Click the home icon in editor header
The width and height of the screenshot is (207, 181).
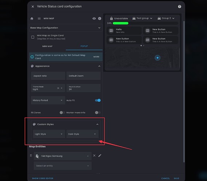pyautogui.click(x=32, y=18)
